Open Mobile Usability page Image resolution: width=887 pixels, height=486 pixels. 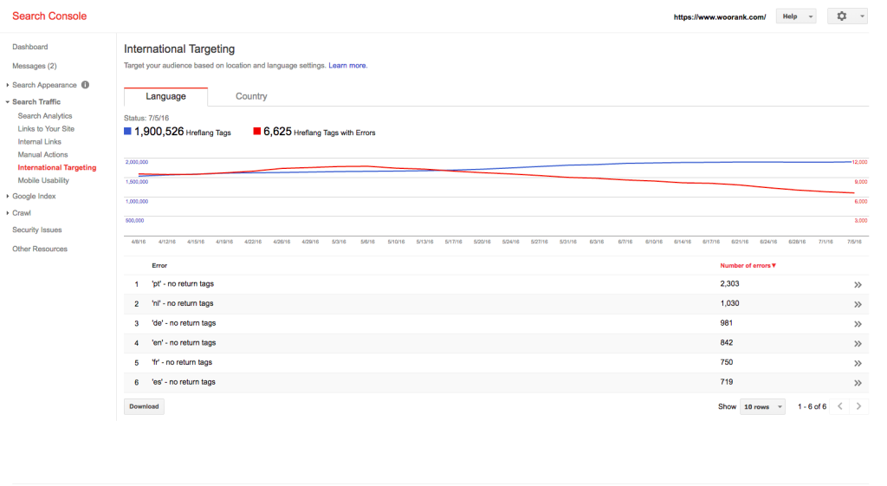tap(43, 180)
